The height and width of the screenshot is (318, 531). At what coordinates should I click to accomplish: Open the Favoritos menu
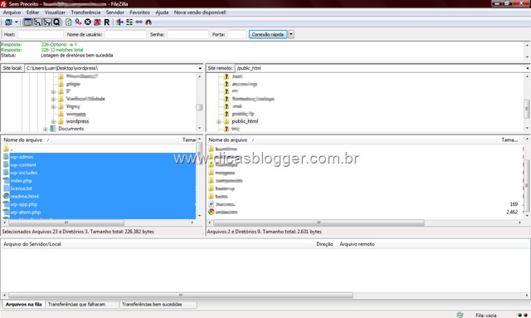click(x=139, y=12)
